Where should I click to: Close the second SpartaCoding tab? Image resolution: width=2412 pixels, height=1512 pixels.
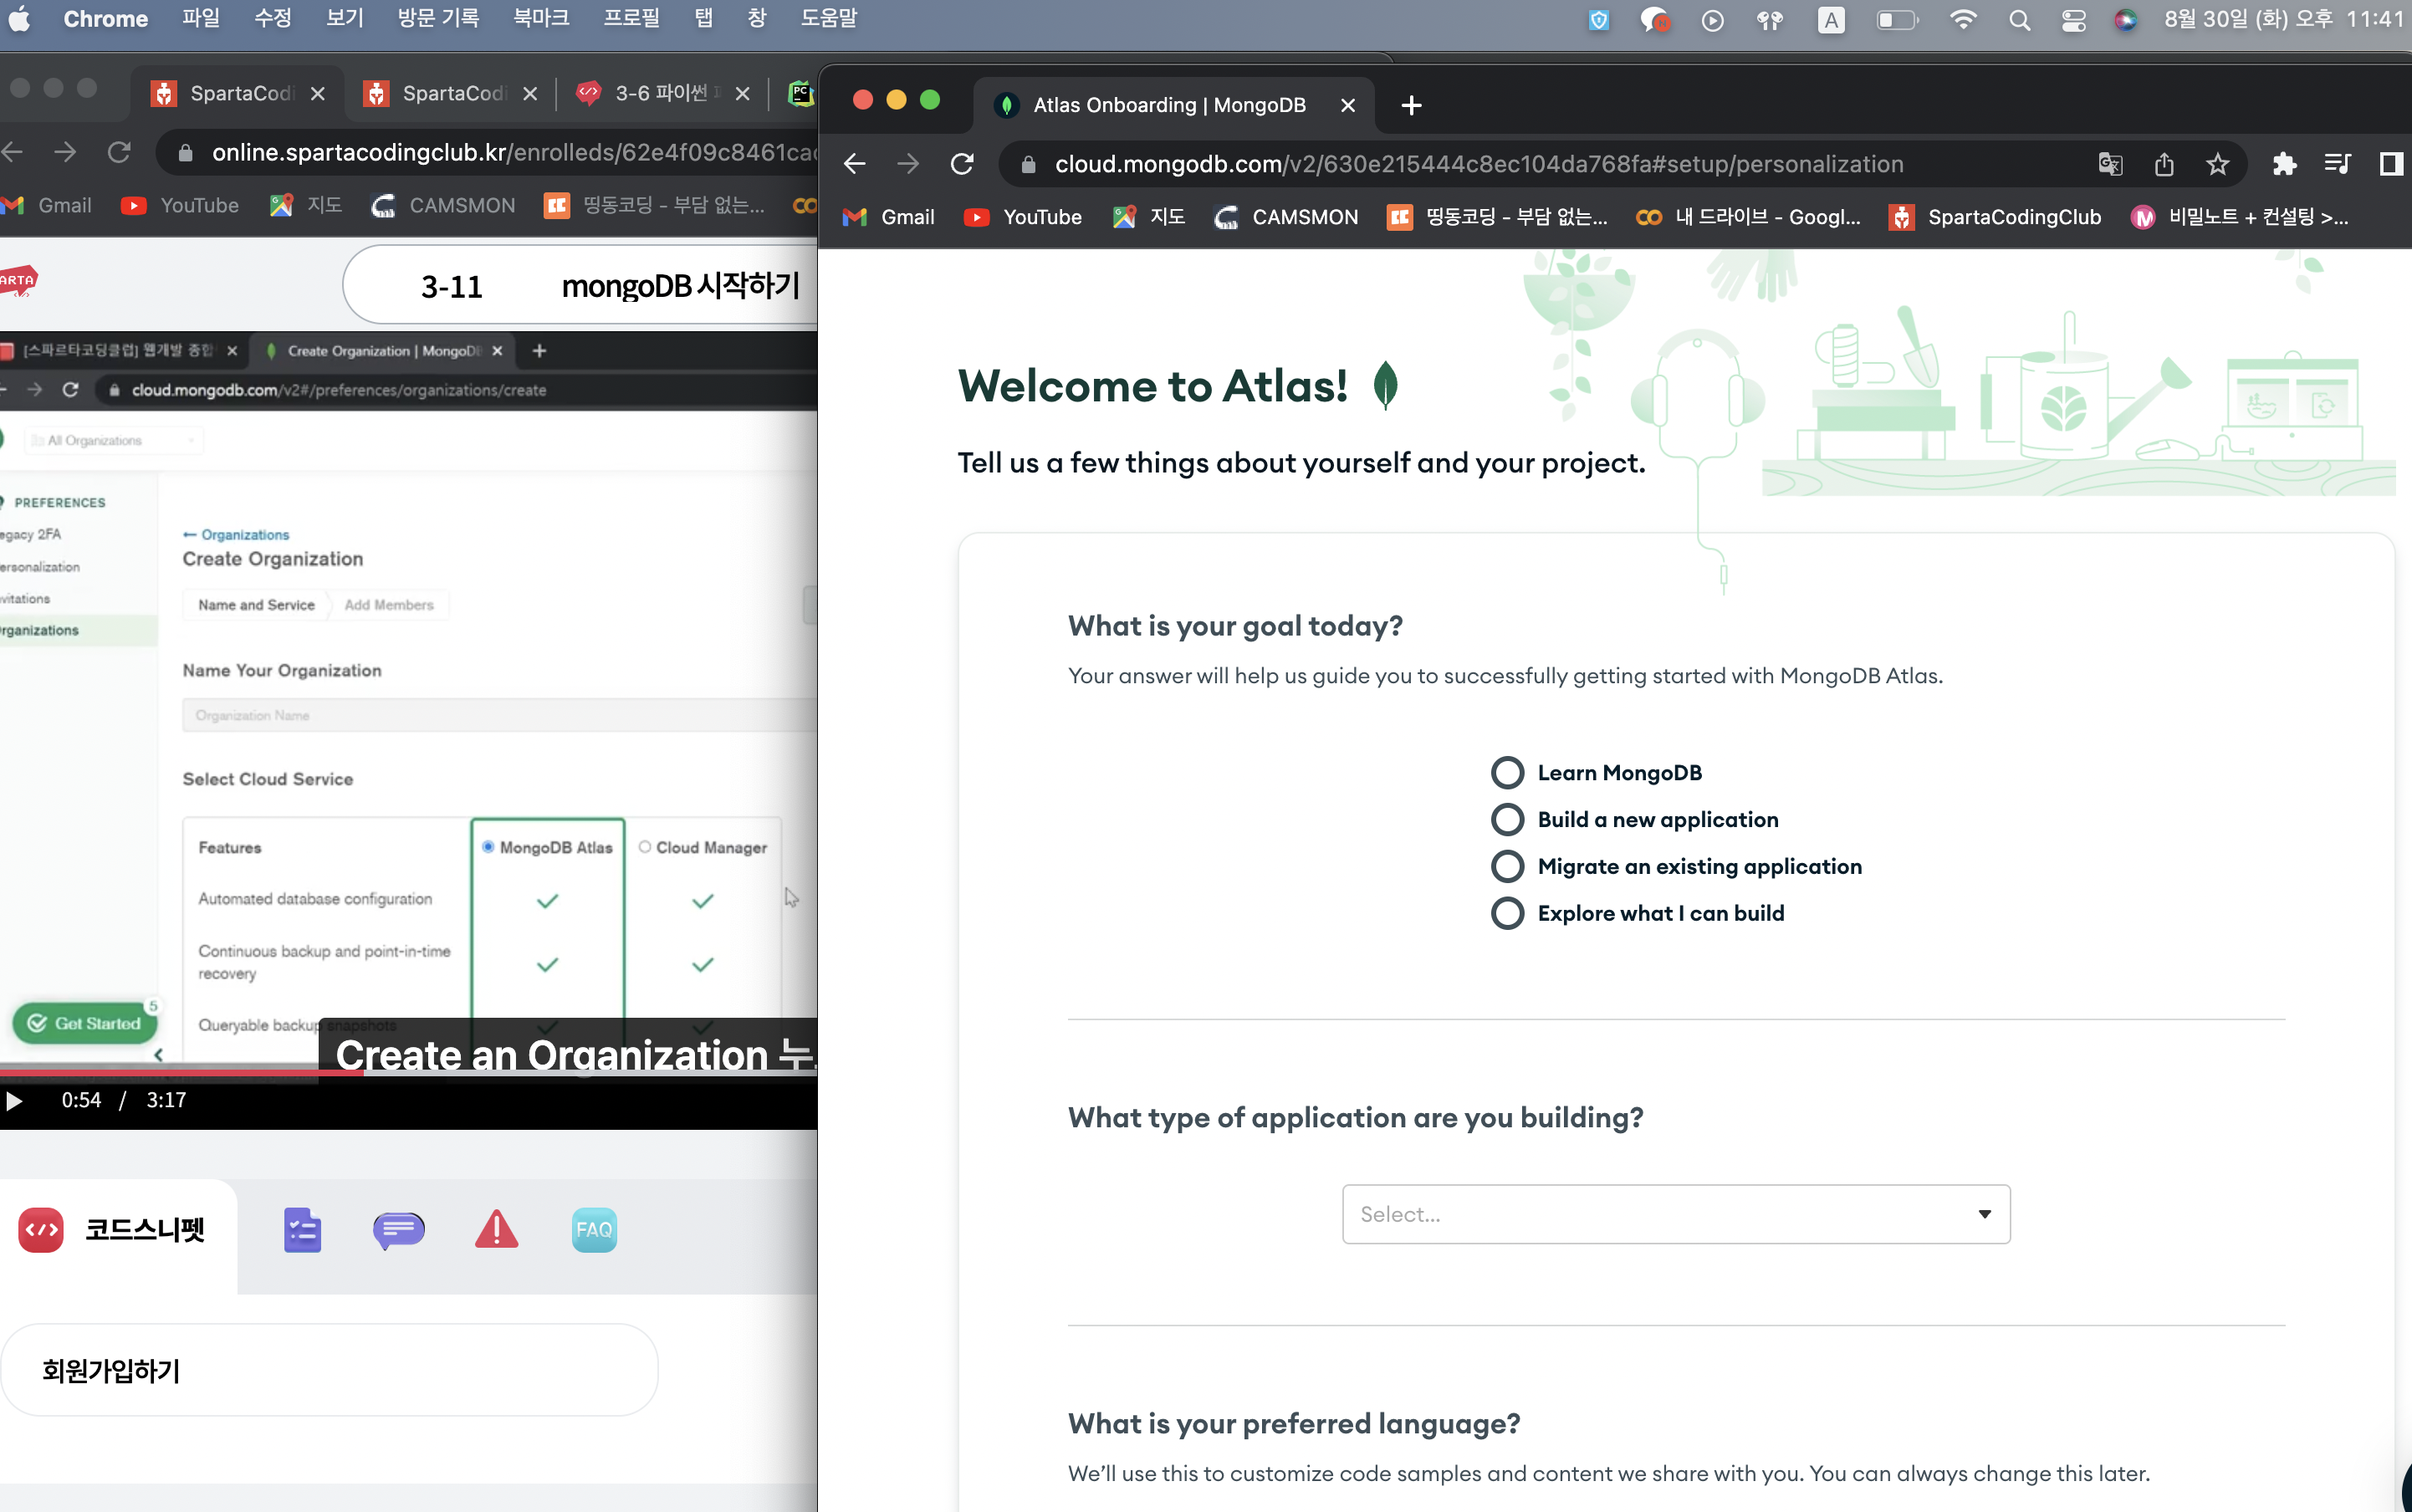pos(530,93)
